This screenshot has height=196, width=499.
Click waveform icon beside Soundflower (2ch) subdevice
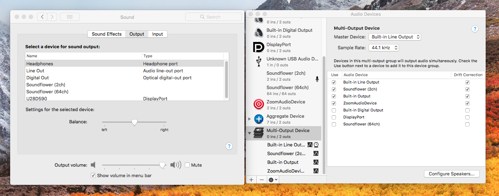(x=316, y=153)
